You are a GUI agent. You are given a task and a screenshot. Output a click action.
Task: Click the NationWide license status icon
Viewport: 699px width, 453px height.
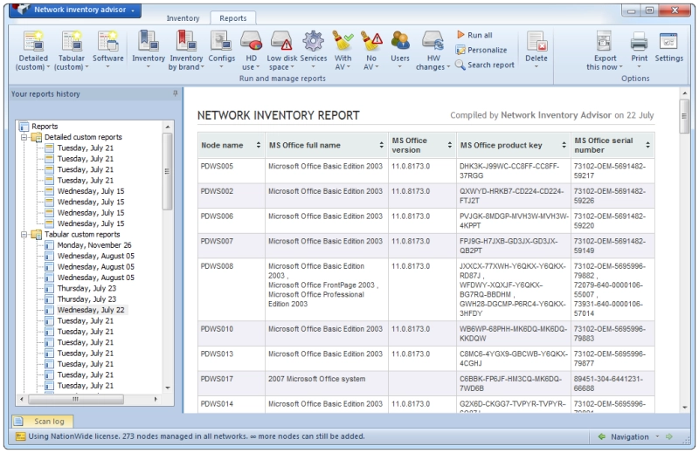click(x=20, y=436)
